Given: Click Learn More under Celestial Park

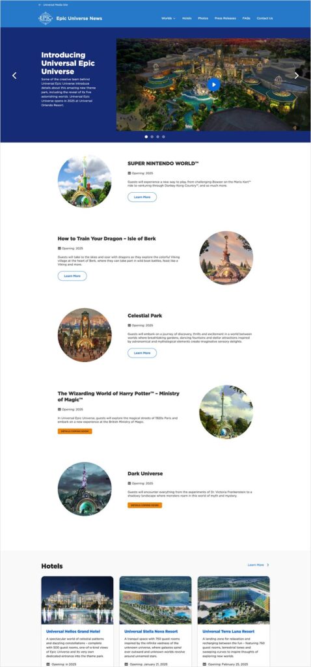Looking at the screenshot, I should click(x=142, y=352).
